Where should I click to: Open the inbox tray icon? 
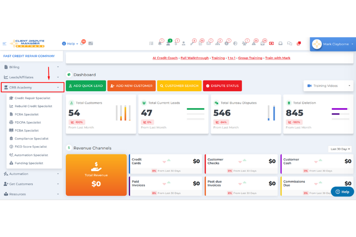(x=280, y=43)
